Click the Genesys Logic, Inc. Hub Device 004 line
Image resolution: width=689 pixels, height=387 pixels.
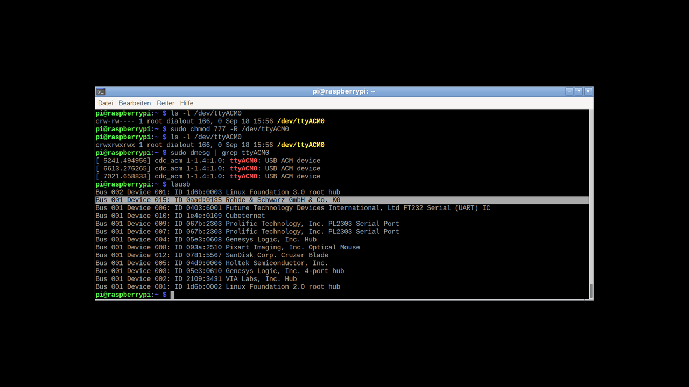pyautogui.click(x=206, y=239)
